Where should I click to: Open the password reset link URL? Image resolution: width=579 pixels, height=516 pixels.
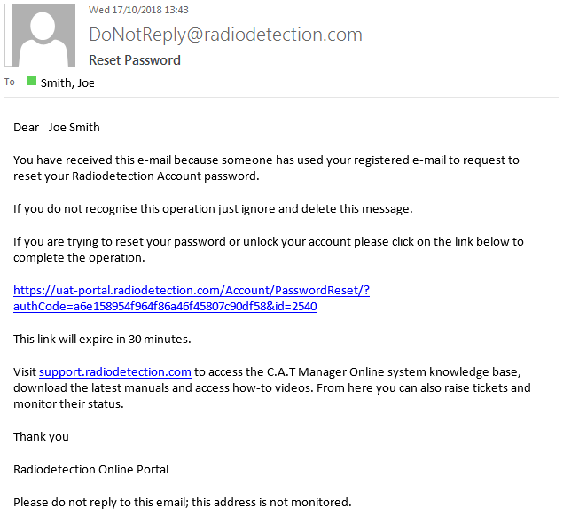click(x=192, y=298)
